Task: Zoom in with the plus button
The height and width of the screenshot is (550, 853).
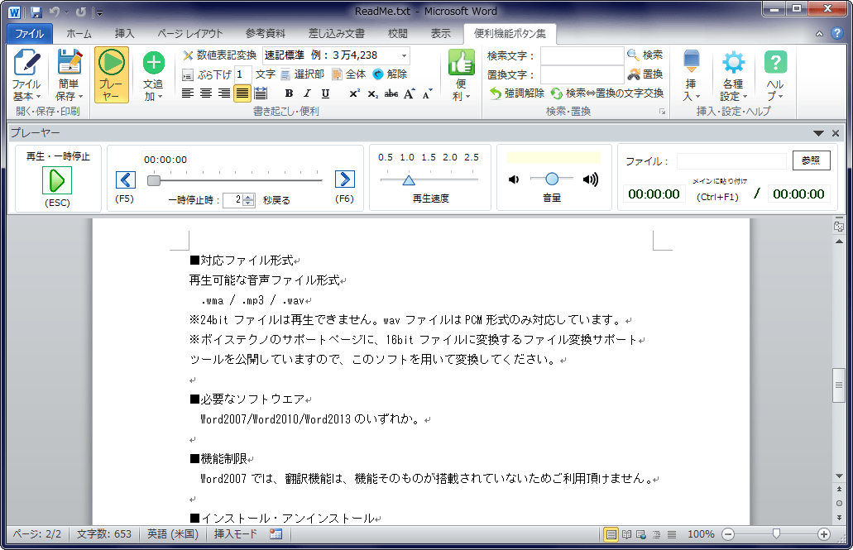Action: (x=823, y=534)
